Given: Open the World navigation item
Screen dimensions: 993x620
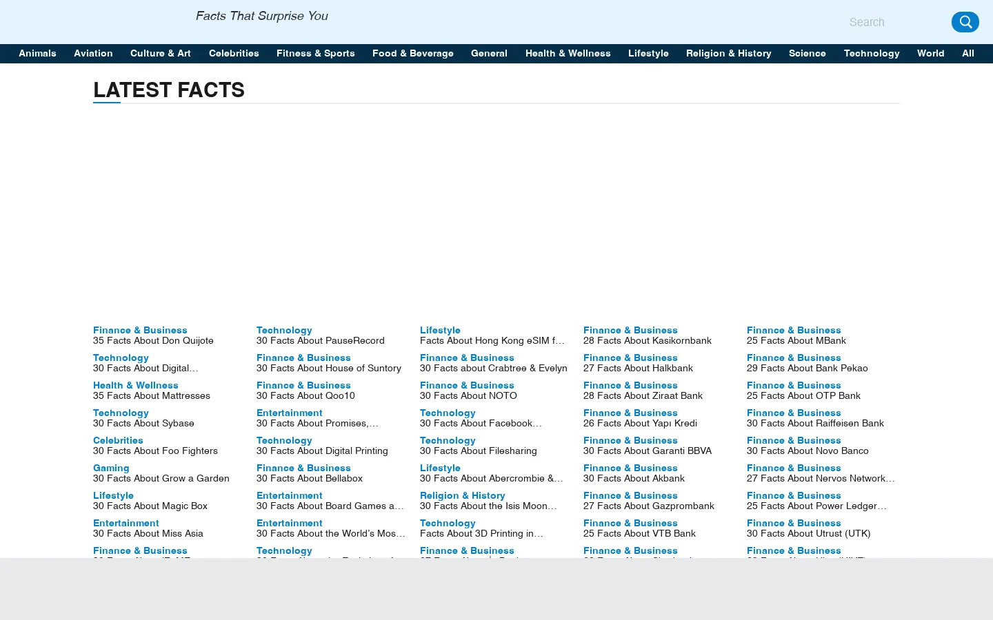Looking at the screenshot, I should (x=931, y=53).
